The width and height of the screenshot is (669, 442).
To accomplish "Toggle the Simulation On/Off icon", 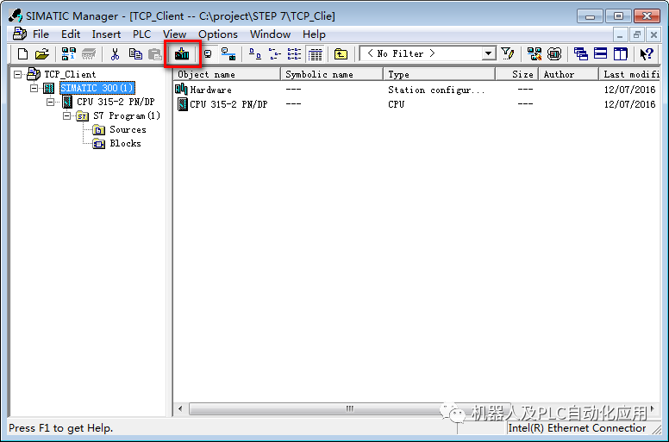I will point(554,53).
